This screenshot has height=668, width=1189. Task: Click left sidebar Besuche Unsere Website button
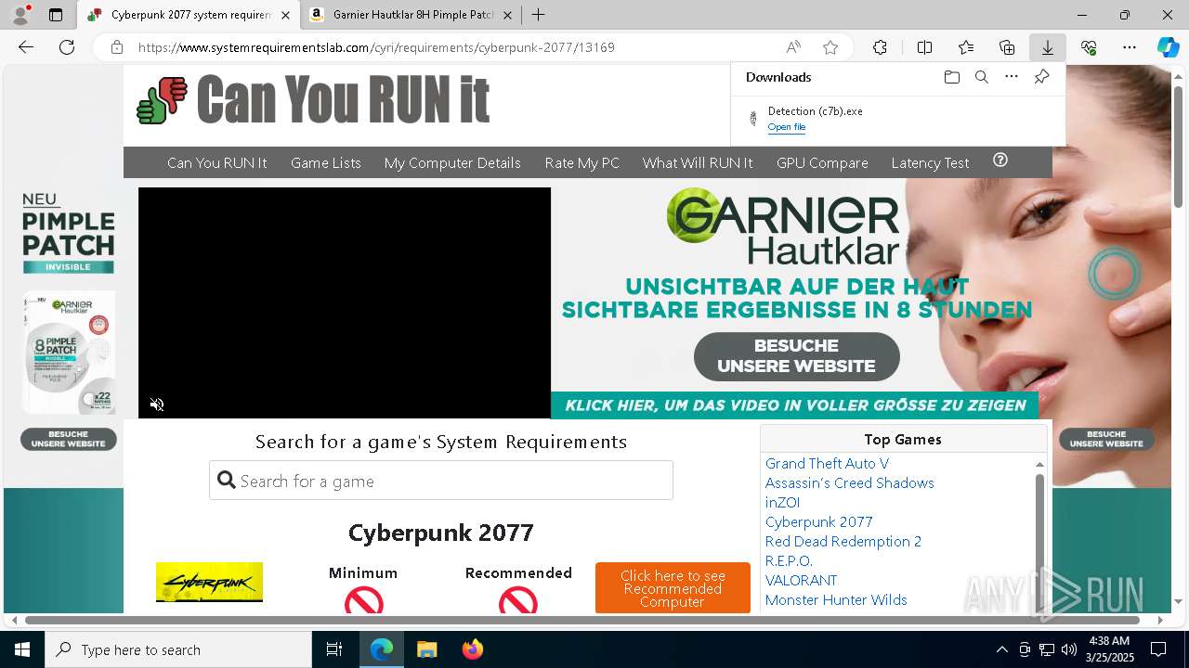pyautogui.click(x=69, y=439)
